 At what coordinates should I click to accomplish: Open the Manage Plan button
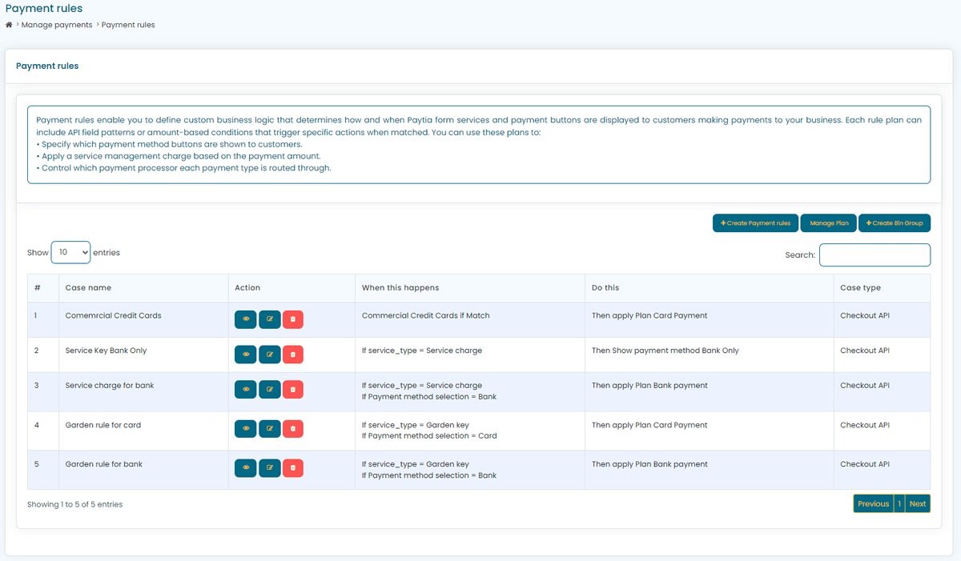pyautogui.click(x=829, y=223)
